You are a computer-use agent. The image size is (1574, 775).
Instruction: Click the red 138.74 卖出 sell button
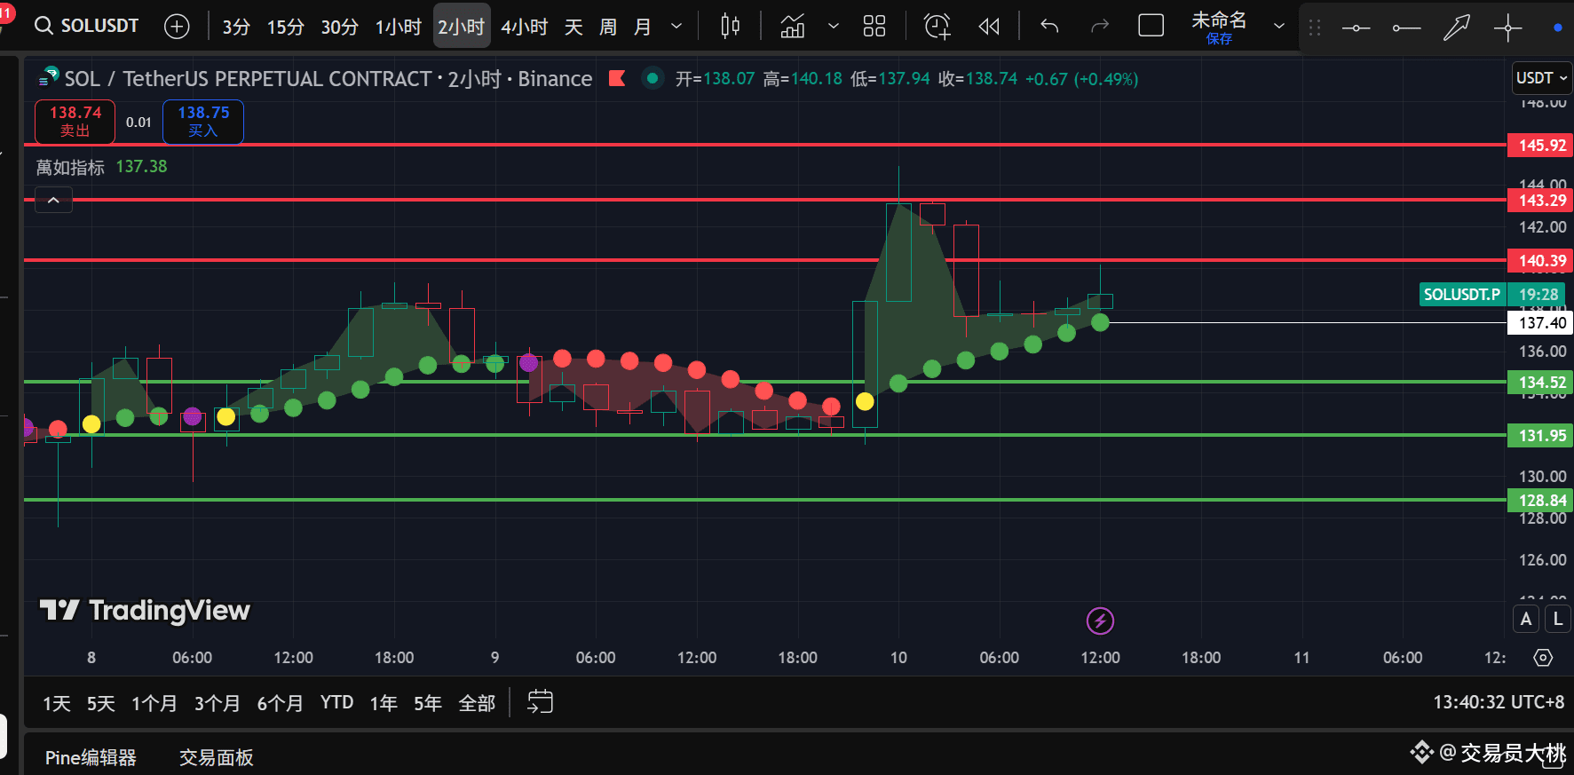coord(75,122)
